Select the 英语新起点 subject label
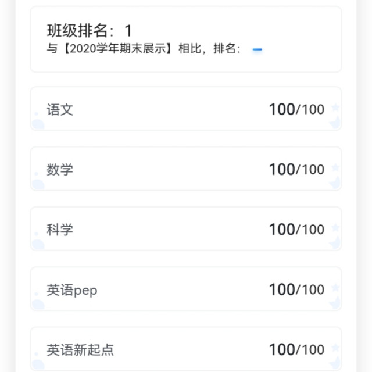372x372 pixels. [x=80, y=350]
